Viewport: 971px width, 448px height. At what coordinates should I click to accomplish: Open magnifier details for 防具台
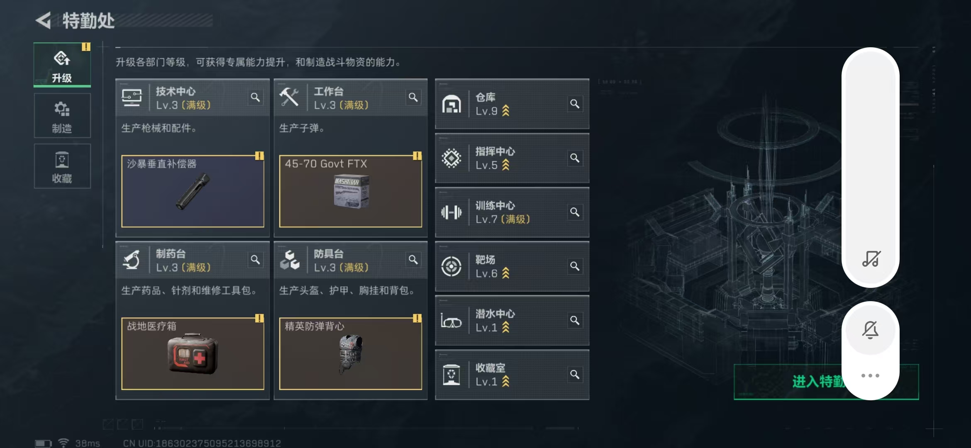(x=413, y=260)
